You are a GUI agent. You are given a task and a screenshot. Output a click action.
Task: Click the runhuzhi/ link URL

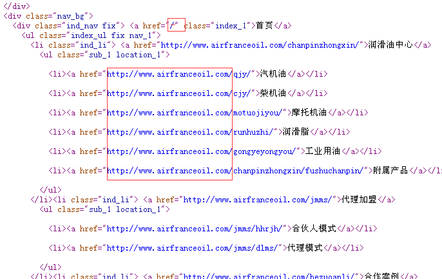(x=189, y=132)
